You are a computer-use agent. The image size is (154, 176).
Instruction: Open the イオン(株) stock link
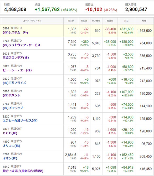[x=10, y=158]
